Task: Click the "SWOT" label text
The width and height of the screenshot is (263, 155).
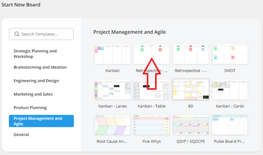Action: 230,70
